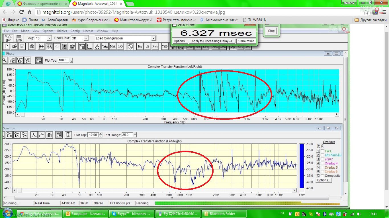Open Spectrum plot properties icon
389x218 pixels.
pos(59,135)
